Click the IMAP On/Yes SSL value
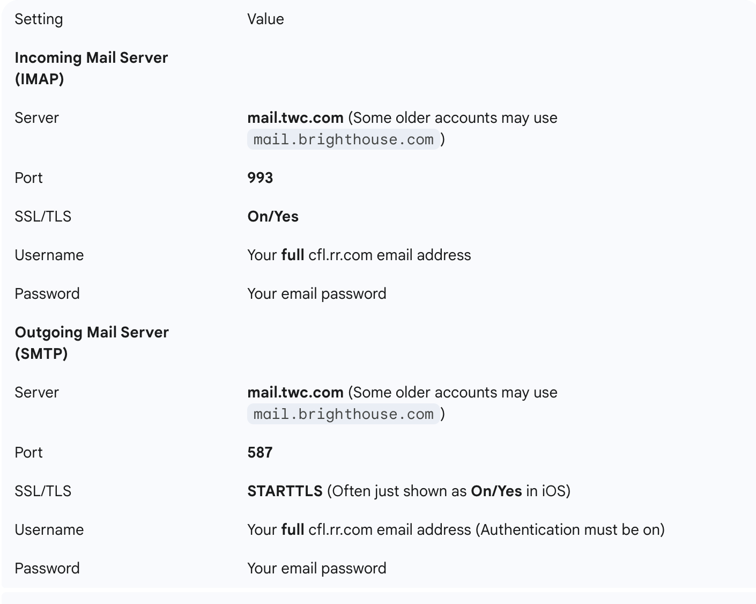 pyautogui.click(x=273, y=217)
